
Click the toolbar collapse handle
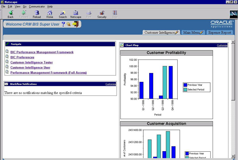pyautogui.click(x=1, y=14)
